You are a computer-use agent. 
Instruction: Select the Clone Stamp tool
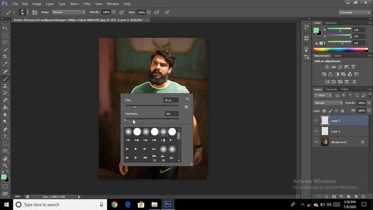pyautogui.click(x=5, y=86)
